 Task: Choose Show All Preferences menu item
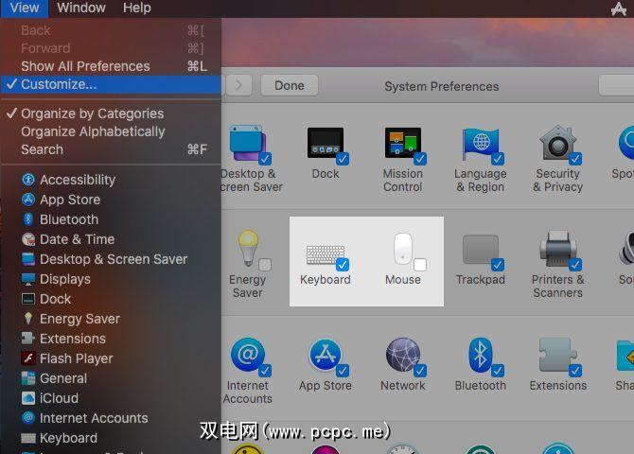pyautogui.click(x=111, y=66)
